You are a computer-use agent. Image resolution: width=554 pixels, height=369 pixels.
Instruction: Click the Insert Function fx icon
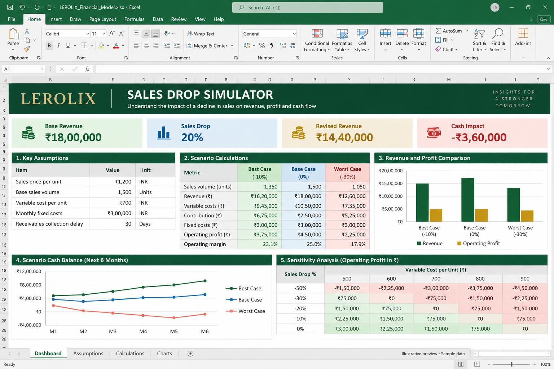87,69
